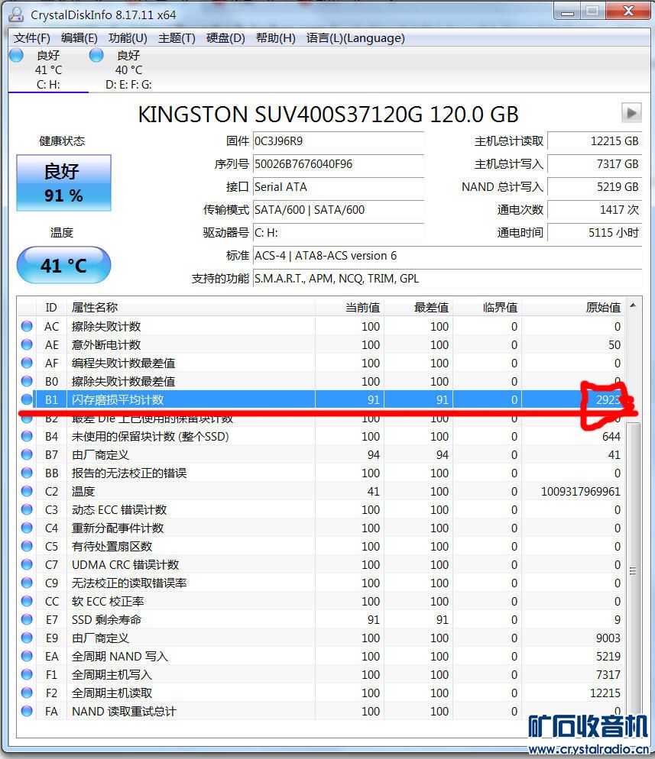The width and height of the screenshot is (655, 759).
Task: Open the 帮助(H) menu
Action: pos(275,38)
